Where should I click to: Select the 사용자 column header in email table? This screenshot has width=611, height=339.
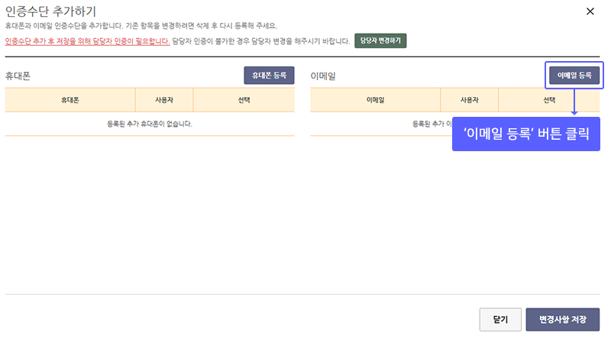click(x=470, y=100)
